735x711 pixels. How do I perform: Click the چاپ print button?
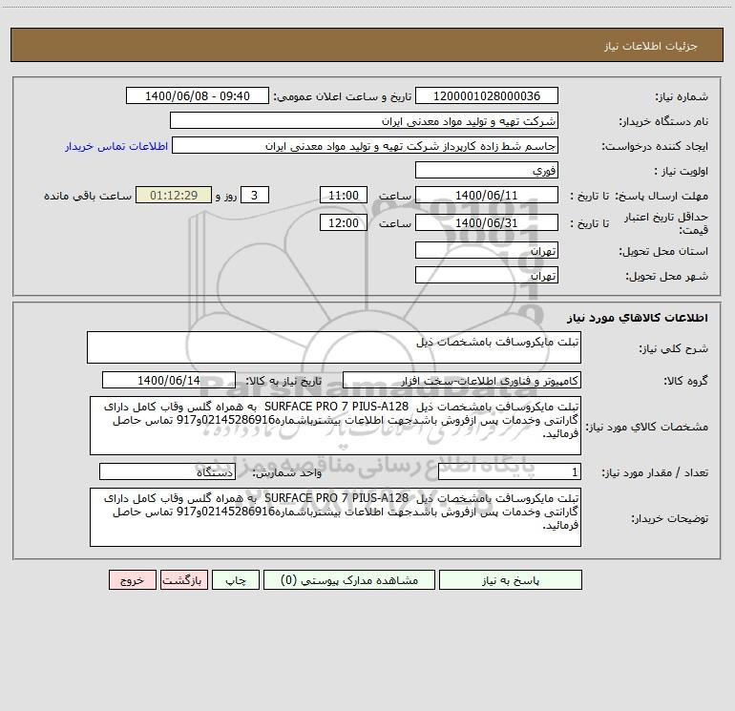pos(236,579)
